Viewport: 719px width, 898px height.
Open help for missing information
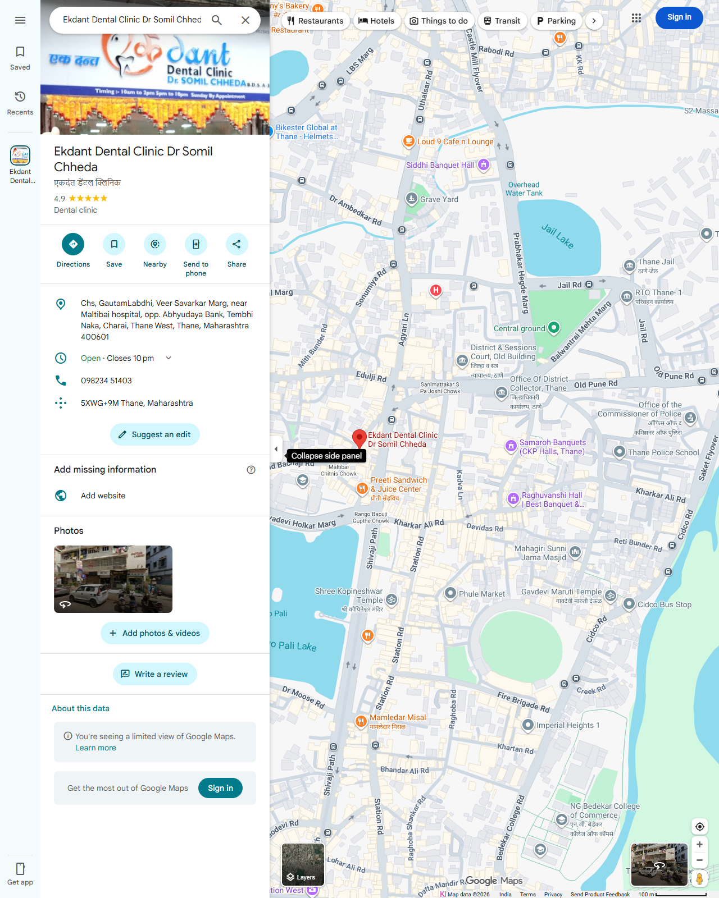tap(251, 470)
